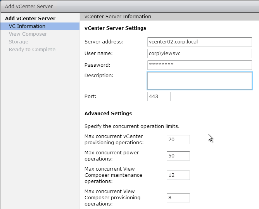This screenshot has height=209, width=259.
Task: Edit View Composer maintenance operations value
Action: (178, 175)
